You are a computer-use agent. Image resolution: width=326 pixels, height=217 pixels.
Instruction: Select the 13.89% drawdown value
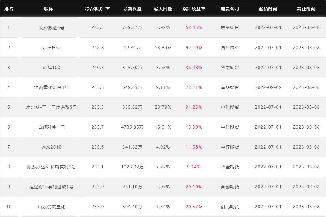(x=163, y=48)
